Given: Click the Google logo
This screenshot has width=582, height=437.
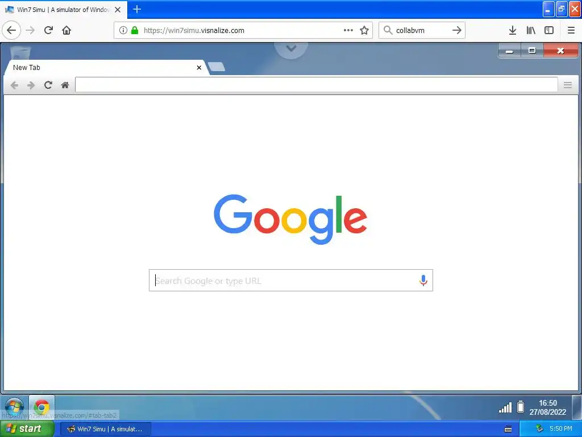Looking at the screenshot, I should coord(290,219).
